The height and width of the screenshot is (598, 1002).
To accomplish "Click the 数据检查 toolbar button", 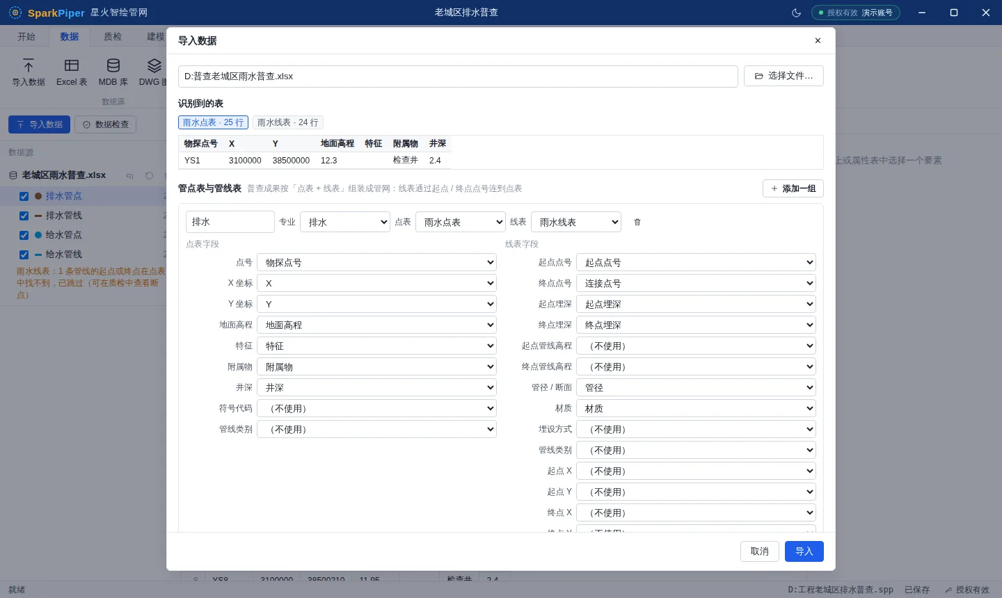I will 106,124.
